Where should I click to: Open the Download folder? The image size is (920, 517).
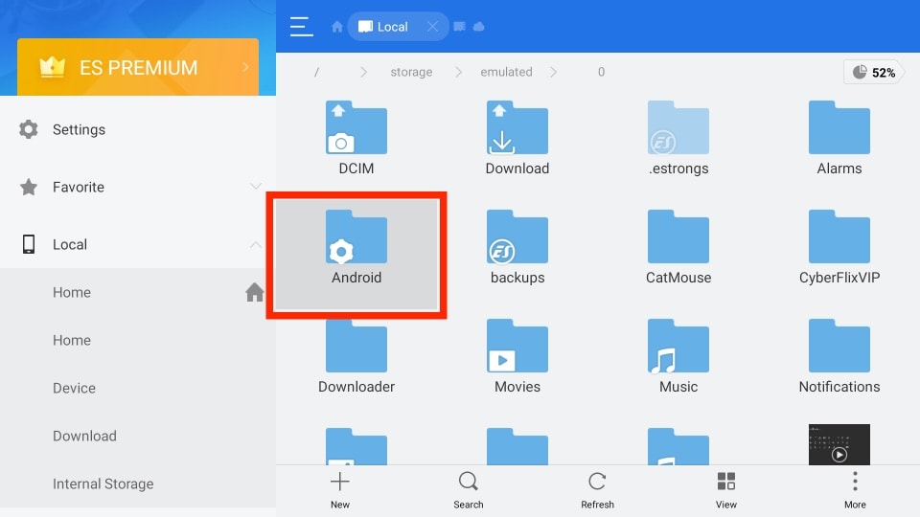pos(517,139)
